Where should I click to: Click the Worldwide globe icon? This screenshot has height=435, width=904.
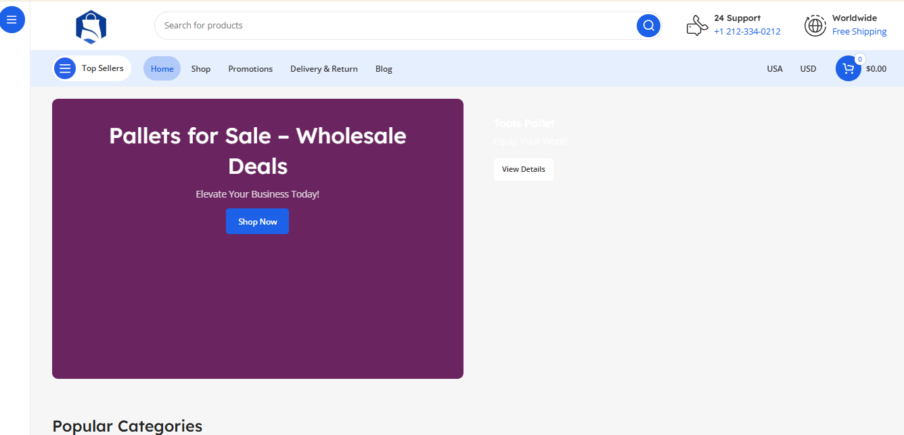[x=815, y=26]
